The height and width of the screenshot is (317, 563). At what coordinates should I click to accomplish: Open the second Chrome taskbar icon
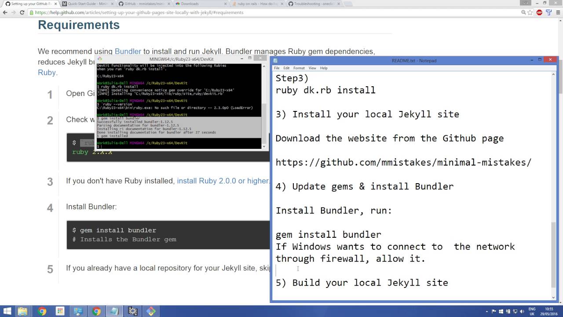(96, 311)
